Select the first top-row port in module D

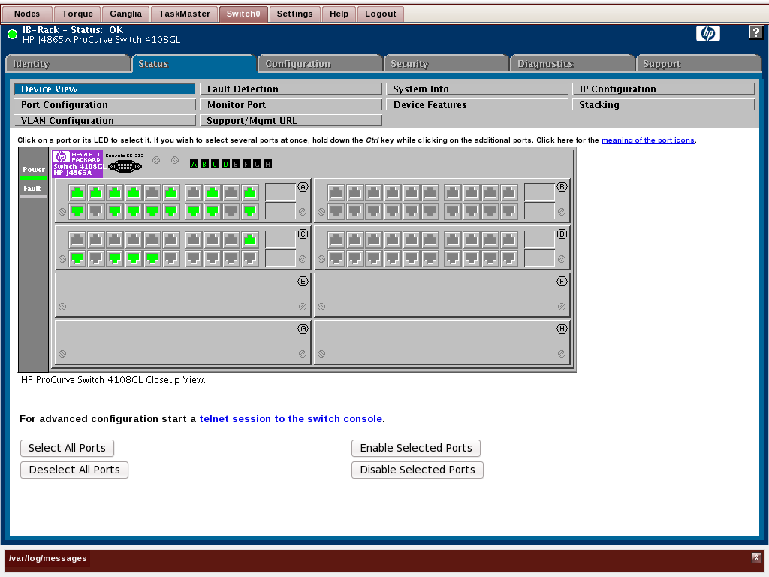tap(336, 240)
